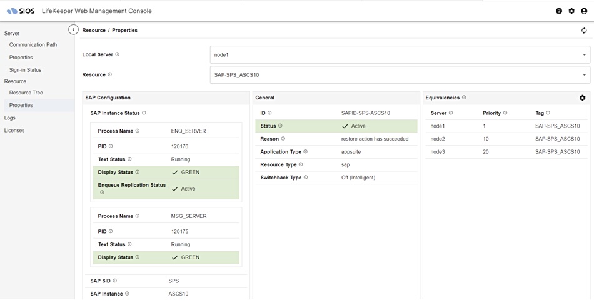Open the help question mark icon
Screen dimensions: 594x305
point(559,11)
